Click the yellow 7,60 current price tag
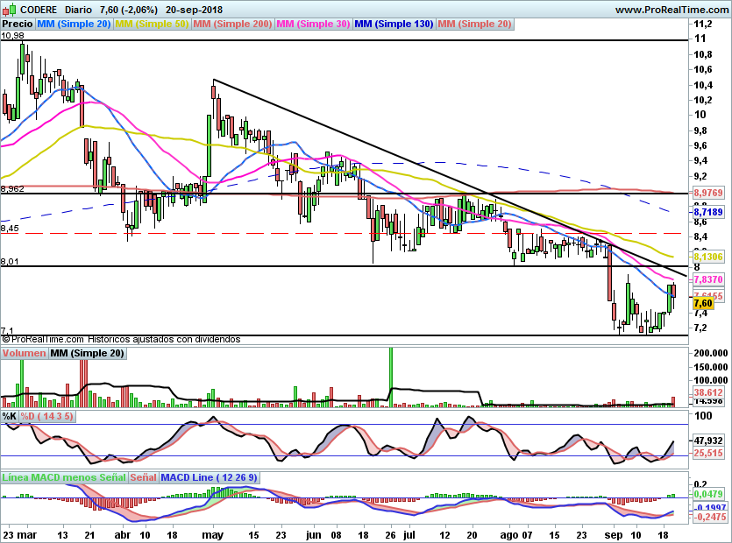This screenshot has width=732, height=543. pos(702,304)
